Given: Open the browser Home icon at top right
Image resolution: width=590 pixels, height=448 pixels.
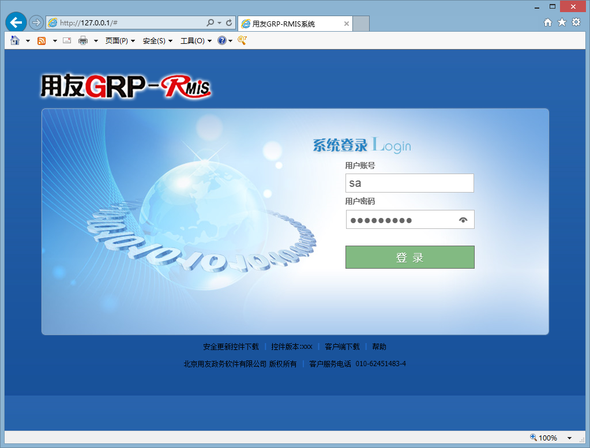Looking at the screenshot, I should pos(547,22).
